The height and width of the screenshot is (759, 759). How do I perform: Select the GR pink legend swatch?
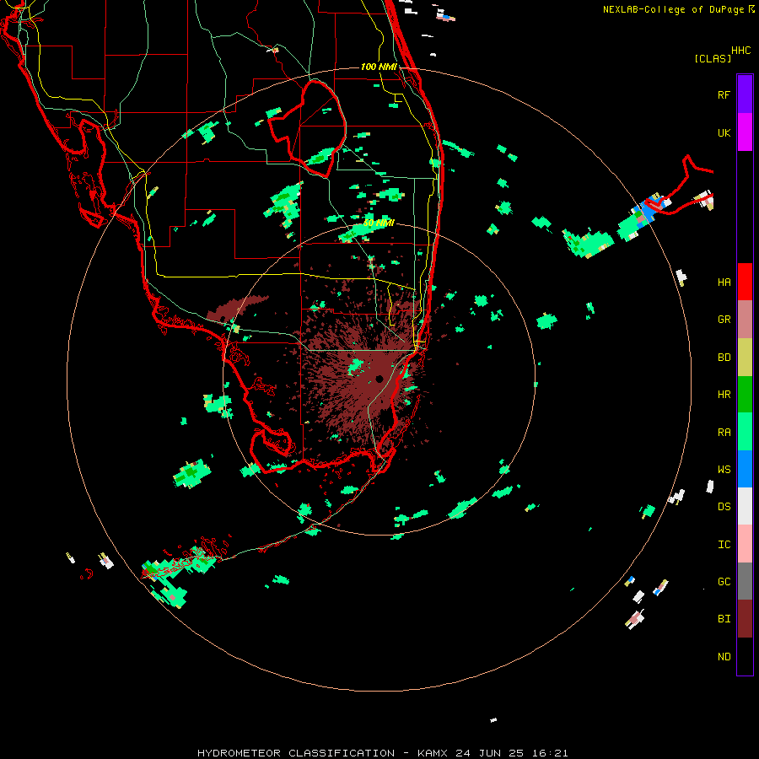click(x=745, y=320)
